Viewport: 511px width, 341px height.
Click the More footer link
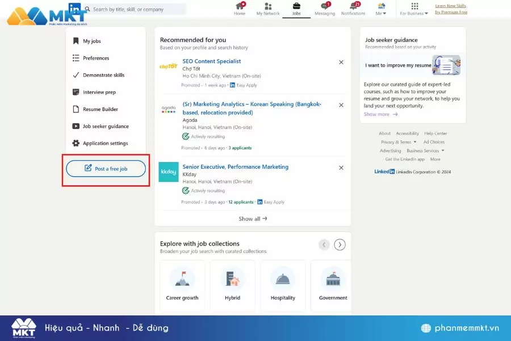tap(435, 159)
